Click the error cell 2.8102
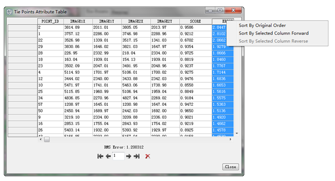 click(220, 34)
